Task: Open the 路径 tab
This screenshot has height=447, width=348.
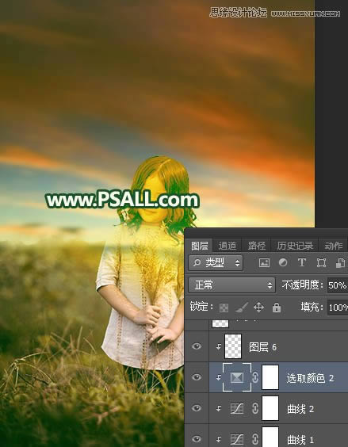Action: click(x=256, y=246)
